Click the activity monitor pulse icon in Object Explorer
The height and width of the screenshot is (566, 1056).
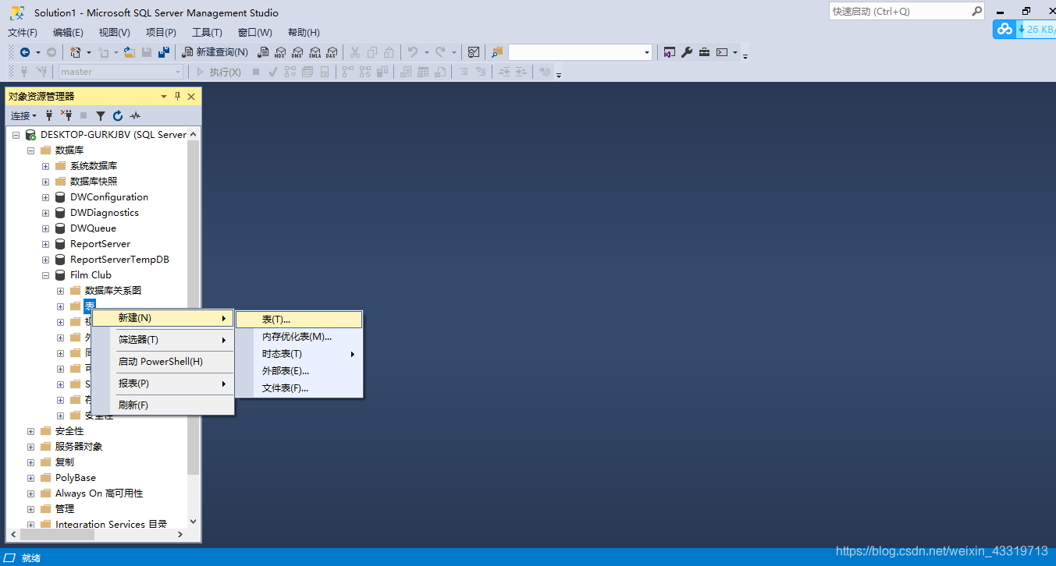tap(135, 115)
